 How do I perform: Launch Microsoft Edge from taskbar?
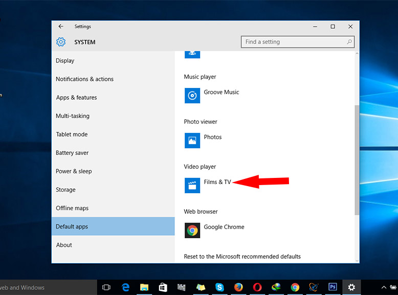125,287
